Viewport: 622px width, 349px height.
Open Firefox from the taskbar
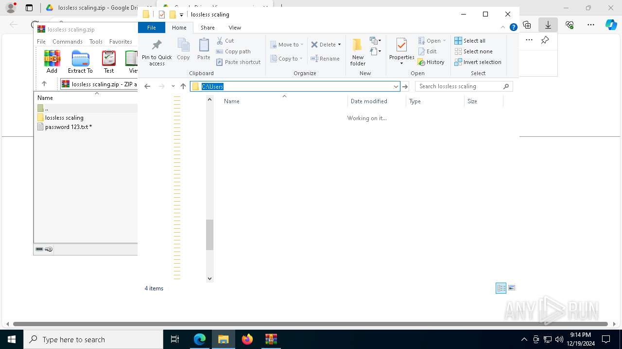(247, 339)
